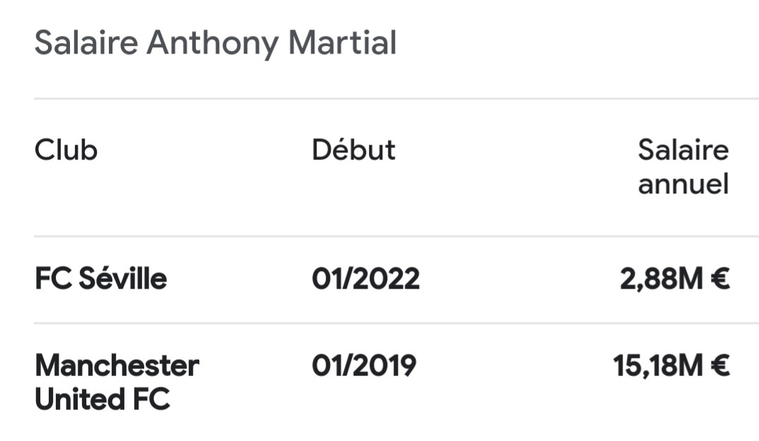Select the 2,88M € salary value
The width and height of the screenshot is (759, 441).
(x=675, y=279)
